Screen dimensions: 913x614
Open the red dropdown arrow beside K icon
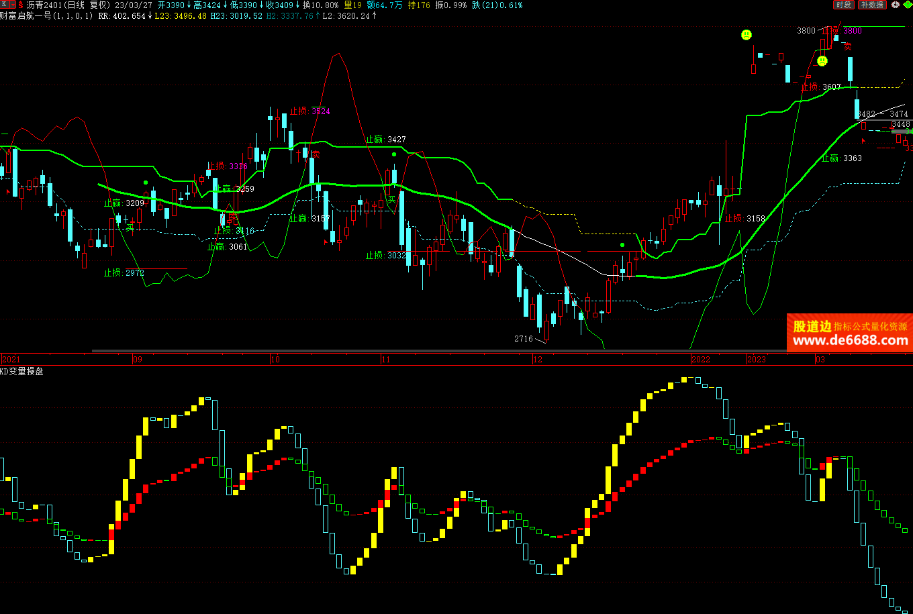12,5
